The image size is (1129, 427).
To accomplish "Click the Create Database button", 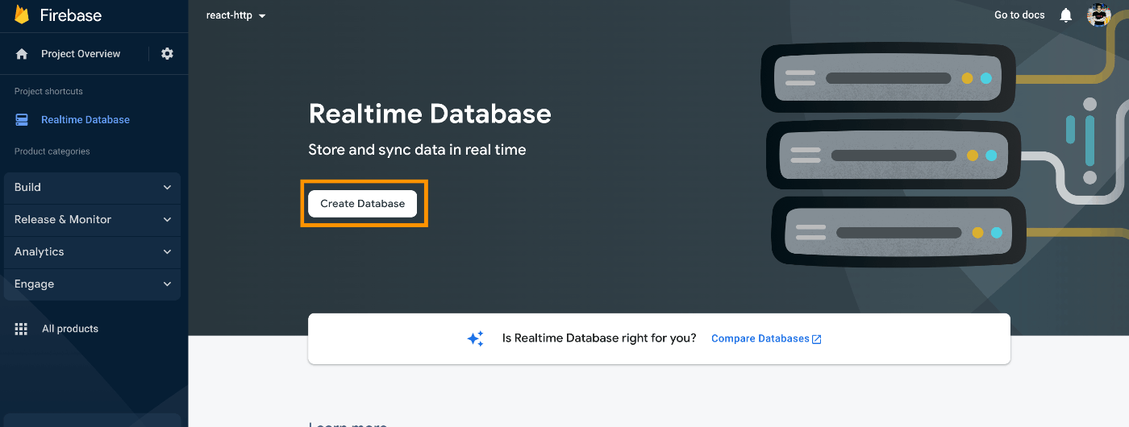I will [x=362, y=204].
